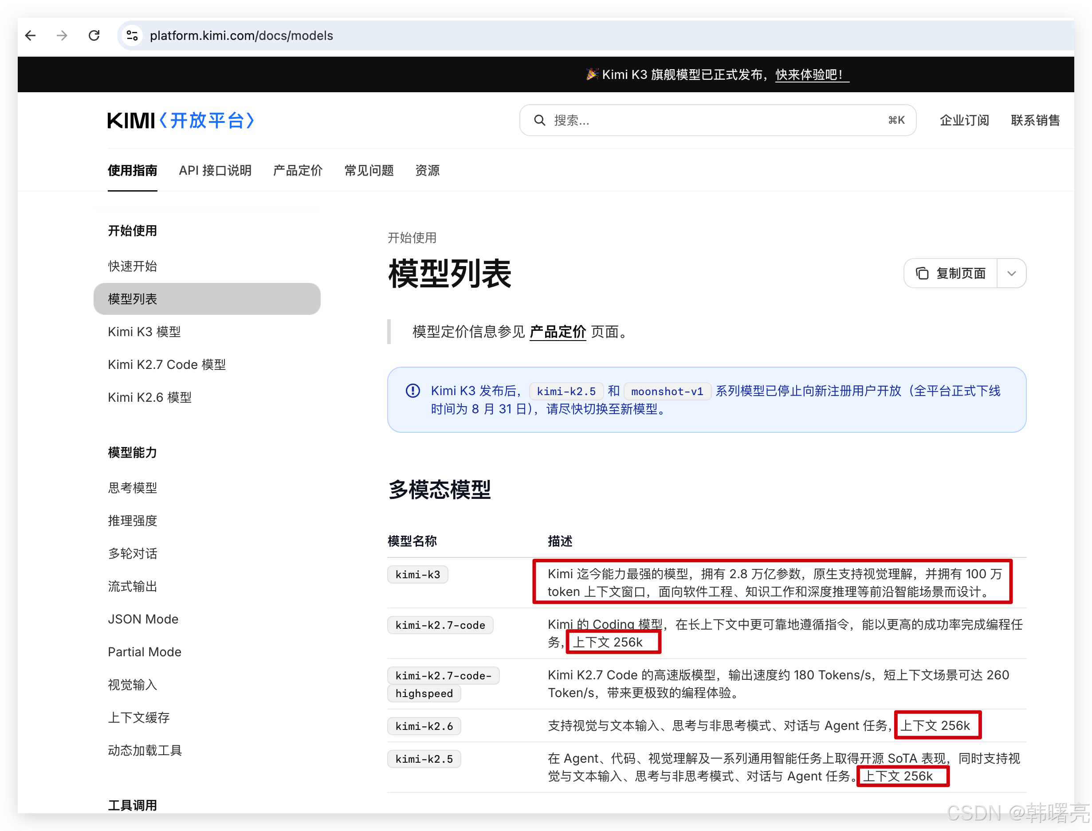The image size is (1092, 831).
Task: Click the info icon in the blue notice
Action: click(412, 391)
